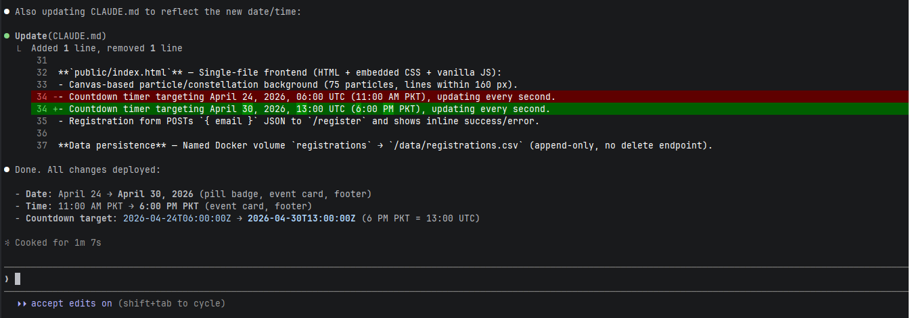Click the bold "2026-04-30T13:00:00Z" countdown target
This screenshot has width=910, height=318.
301,218
